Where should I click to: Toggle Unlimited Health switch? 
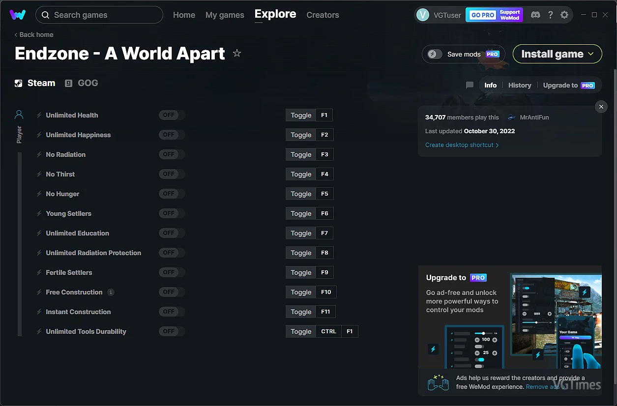pyautogui.click(x=172, y=115)
